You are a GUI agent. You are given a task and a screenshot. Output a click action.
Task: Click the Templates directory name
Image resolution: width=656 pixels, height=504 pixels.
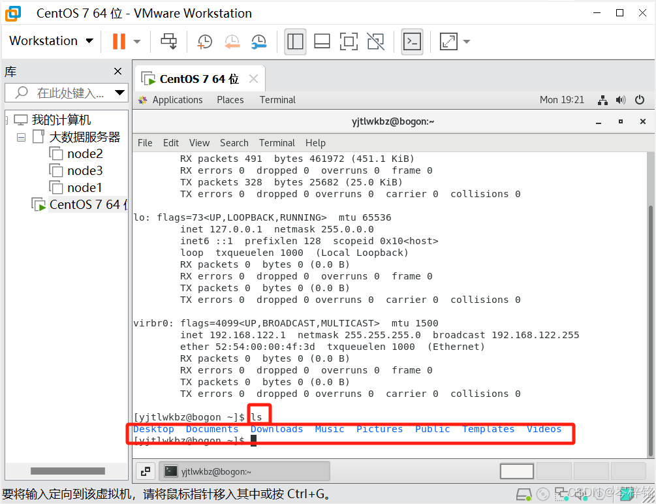(x=488, y=429)
